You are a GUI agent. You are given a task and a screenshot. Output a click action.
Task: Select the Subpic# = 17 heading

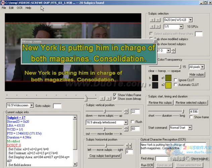pyautogui.click(x=16, y=118)
